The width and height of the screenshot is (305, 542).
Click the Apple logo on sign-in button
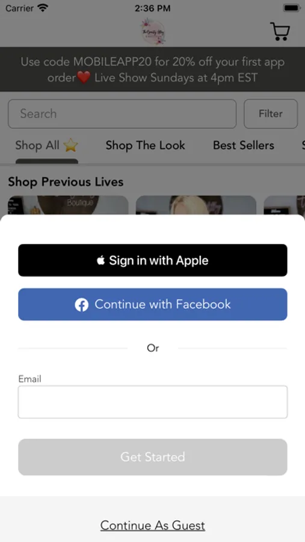point(100,260)
